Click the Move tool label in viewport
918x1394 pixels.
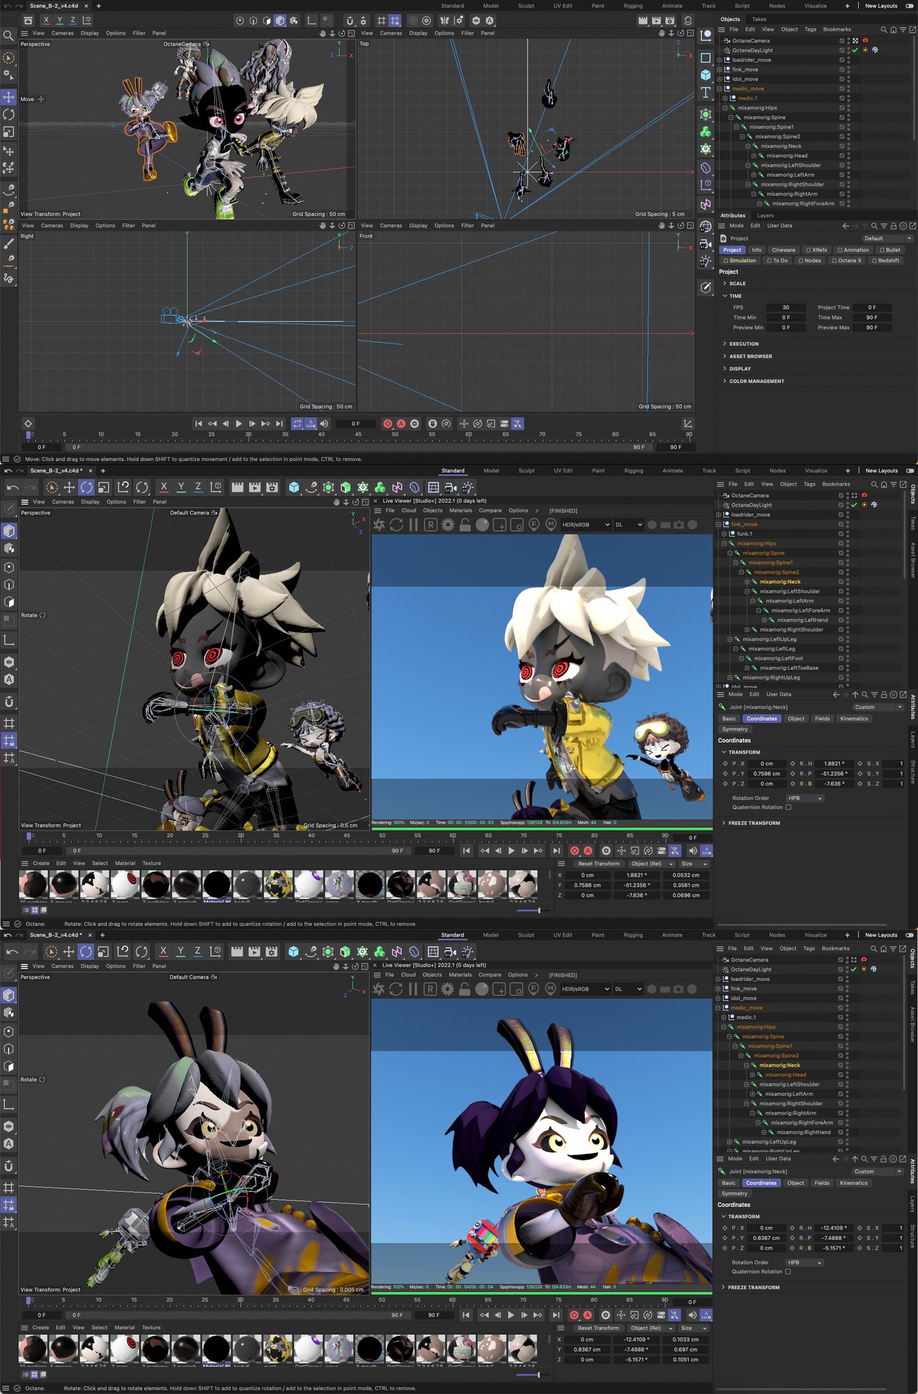tap(27, 99)
